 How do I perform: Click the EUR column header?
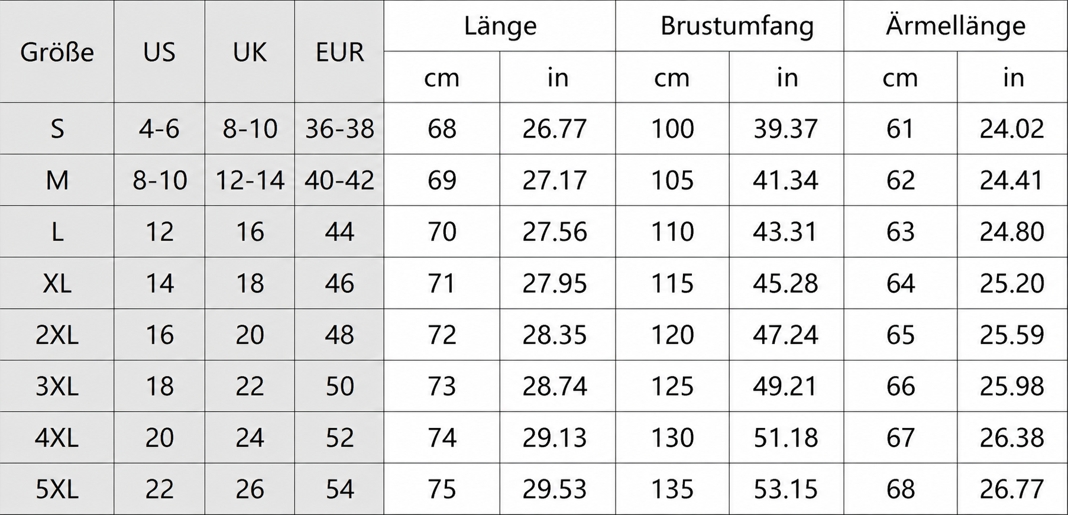point(339,52)
